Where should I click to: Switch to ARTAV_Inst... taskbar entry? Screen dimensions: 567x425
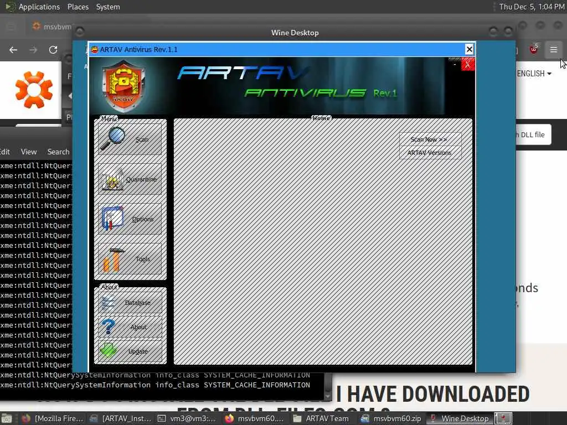[121, 418]
